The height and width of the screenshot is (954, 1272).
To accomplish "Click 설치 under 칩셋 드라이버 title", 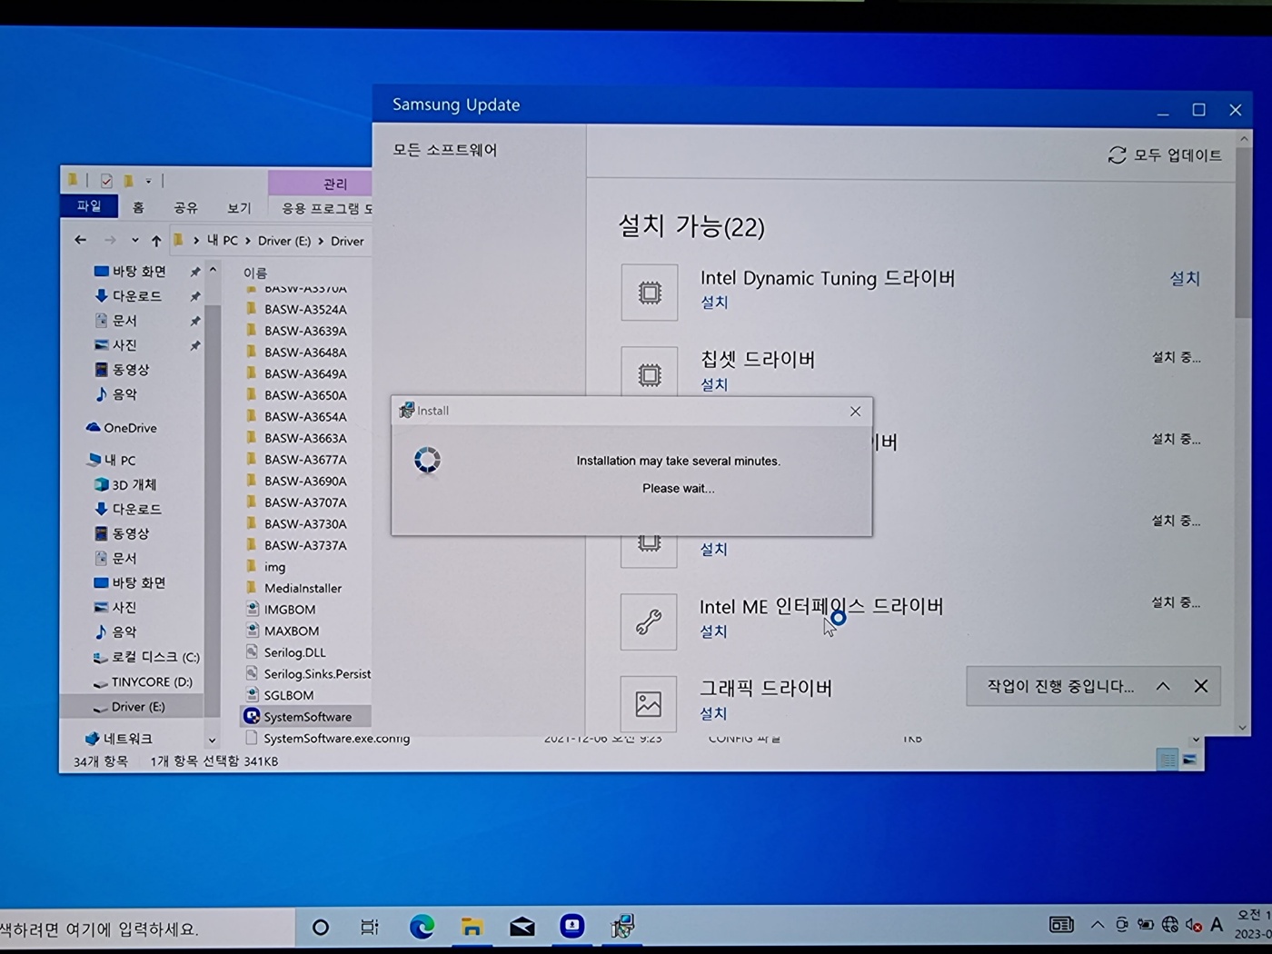I will [714, 384].
